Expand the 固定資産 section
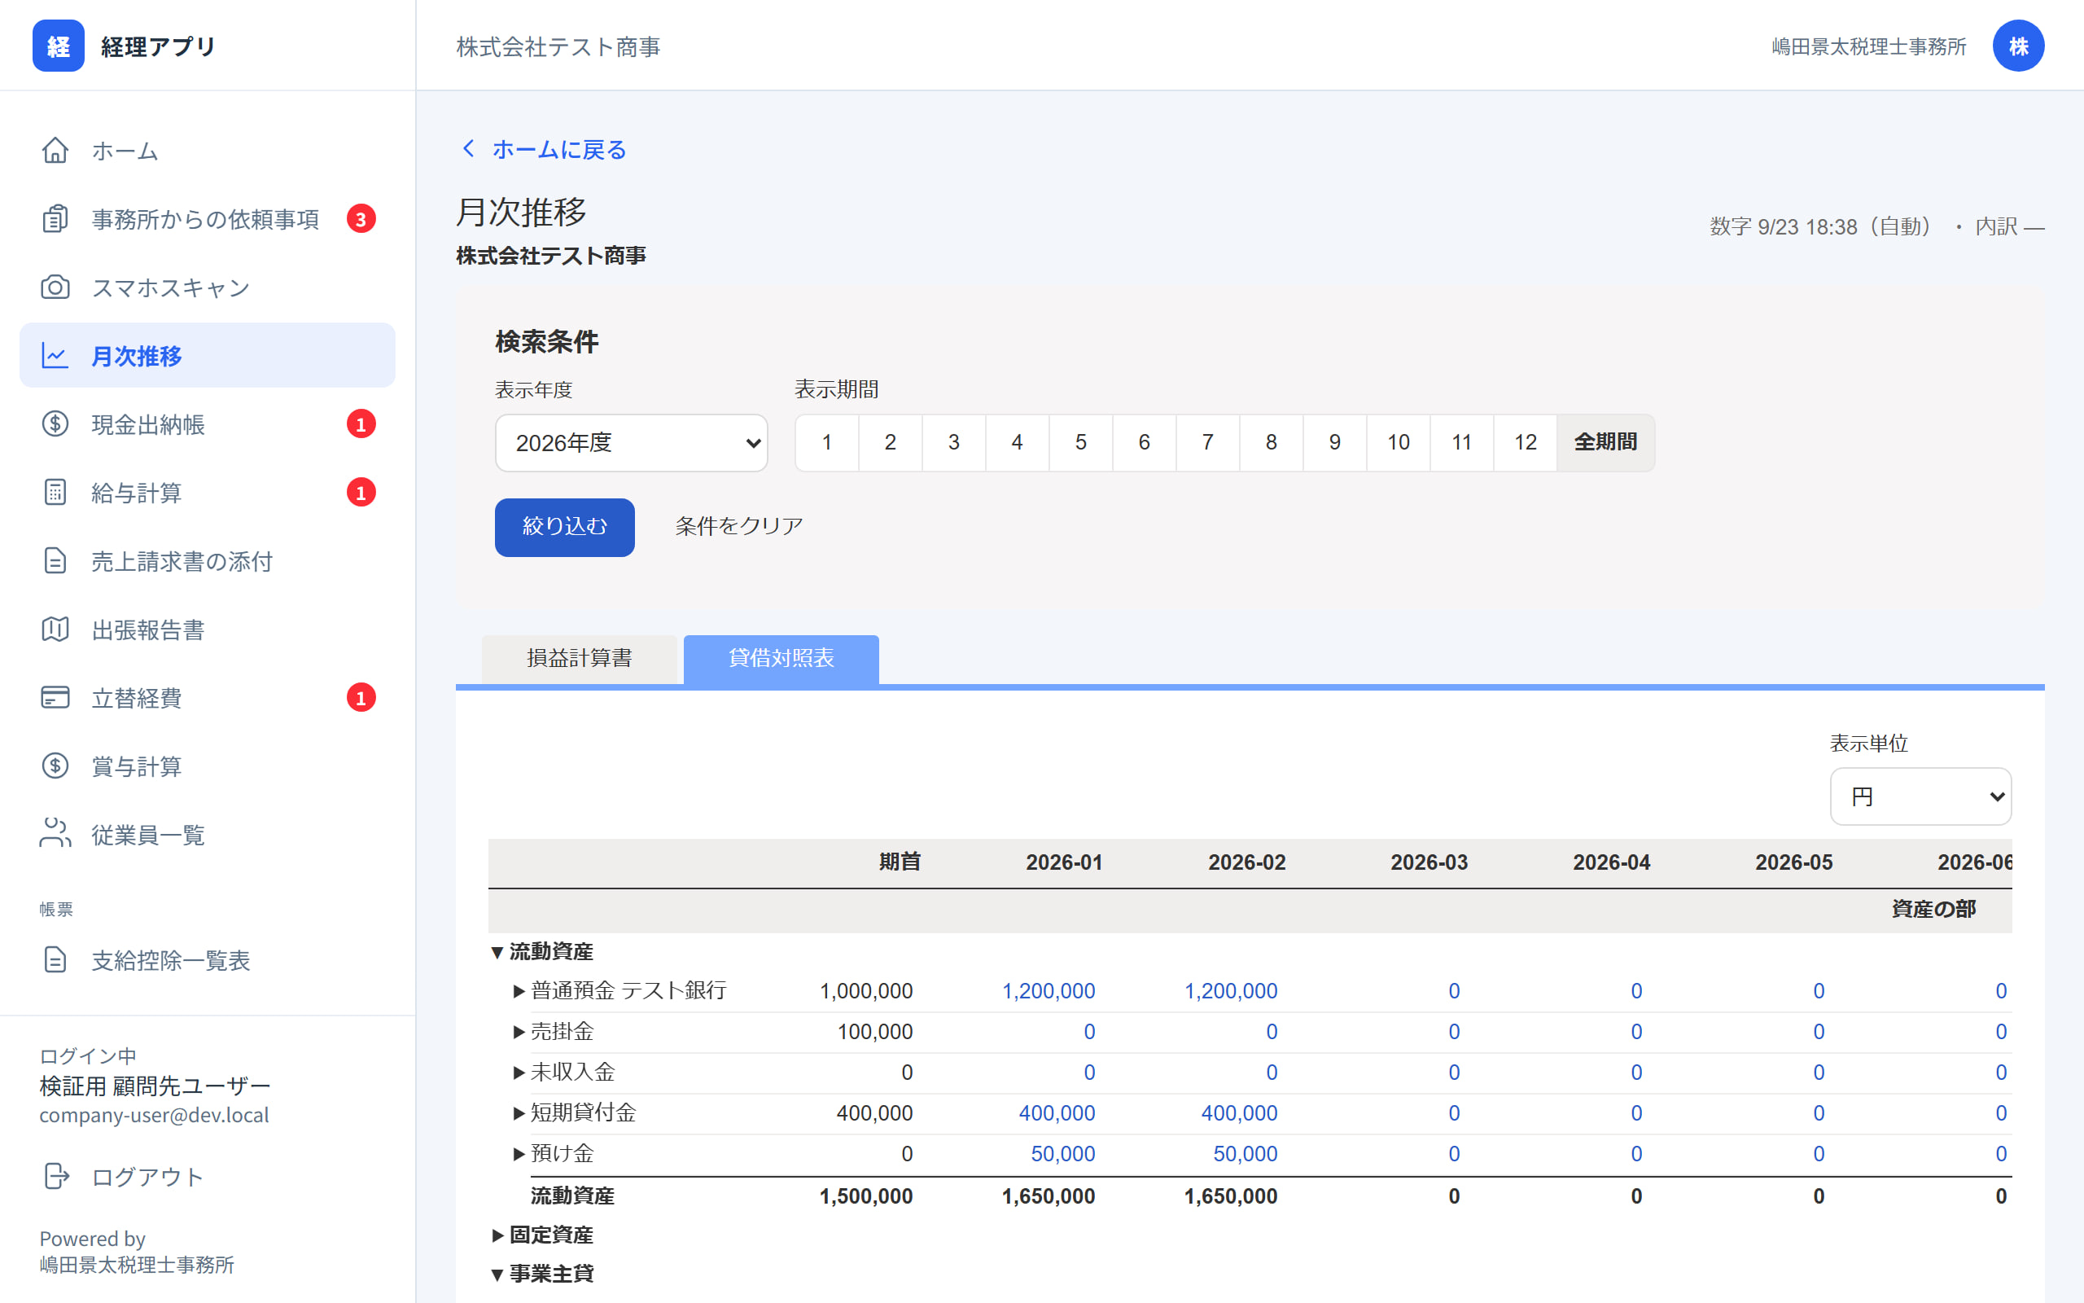The height and width of the screenshot is (1303, 2084). tap(497, 1235)
